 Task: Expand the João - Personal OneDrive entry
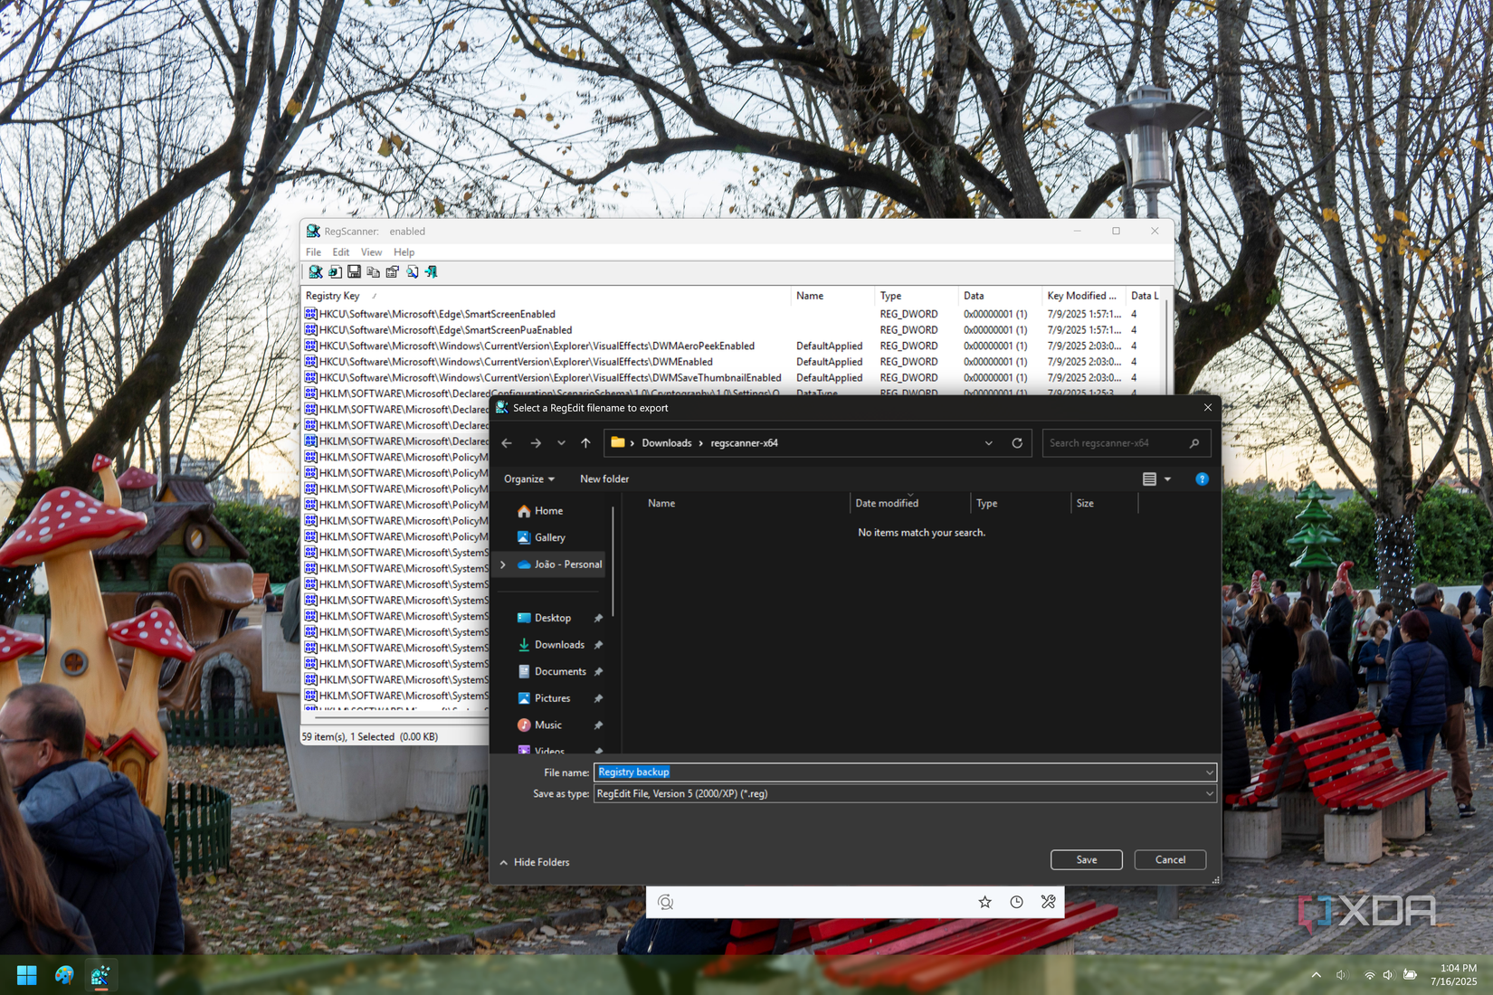click(504, 564)
